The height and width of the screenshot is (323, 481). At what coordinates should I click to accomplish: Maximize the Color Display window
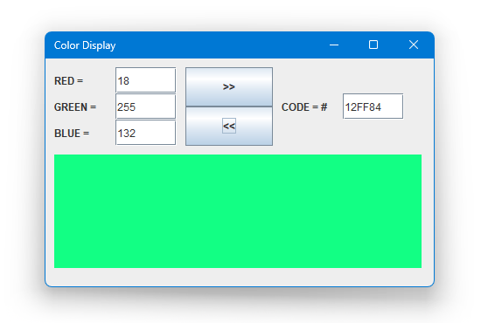(373, 45)
